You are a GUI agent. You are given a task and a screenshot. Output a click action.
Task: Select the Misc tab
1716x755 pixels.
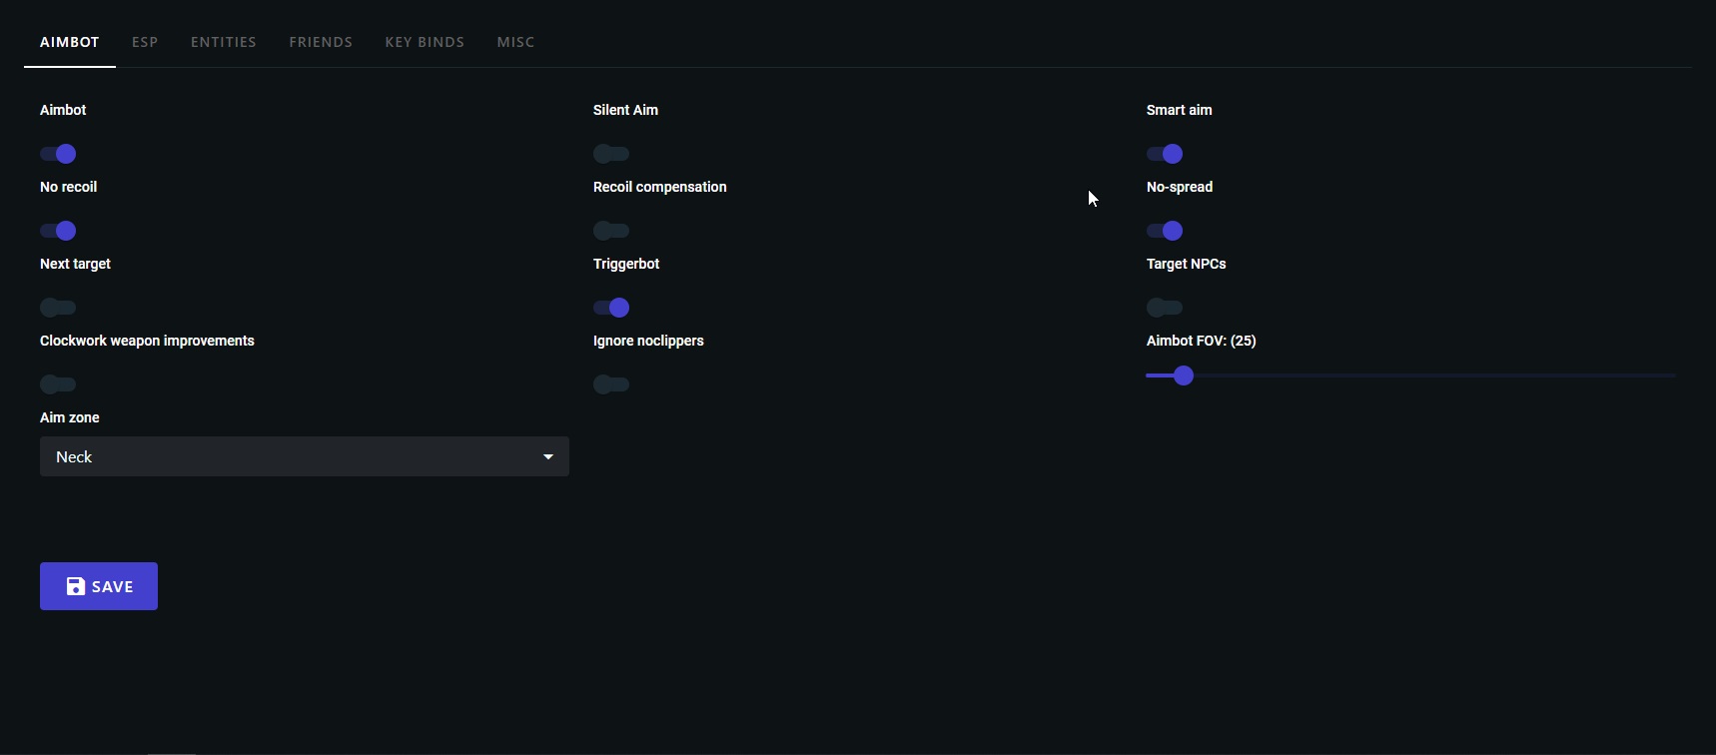pos(515,42)
